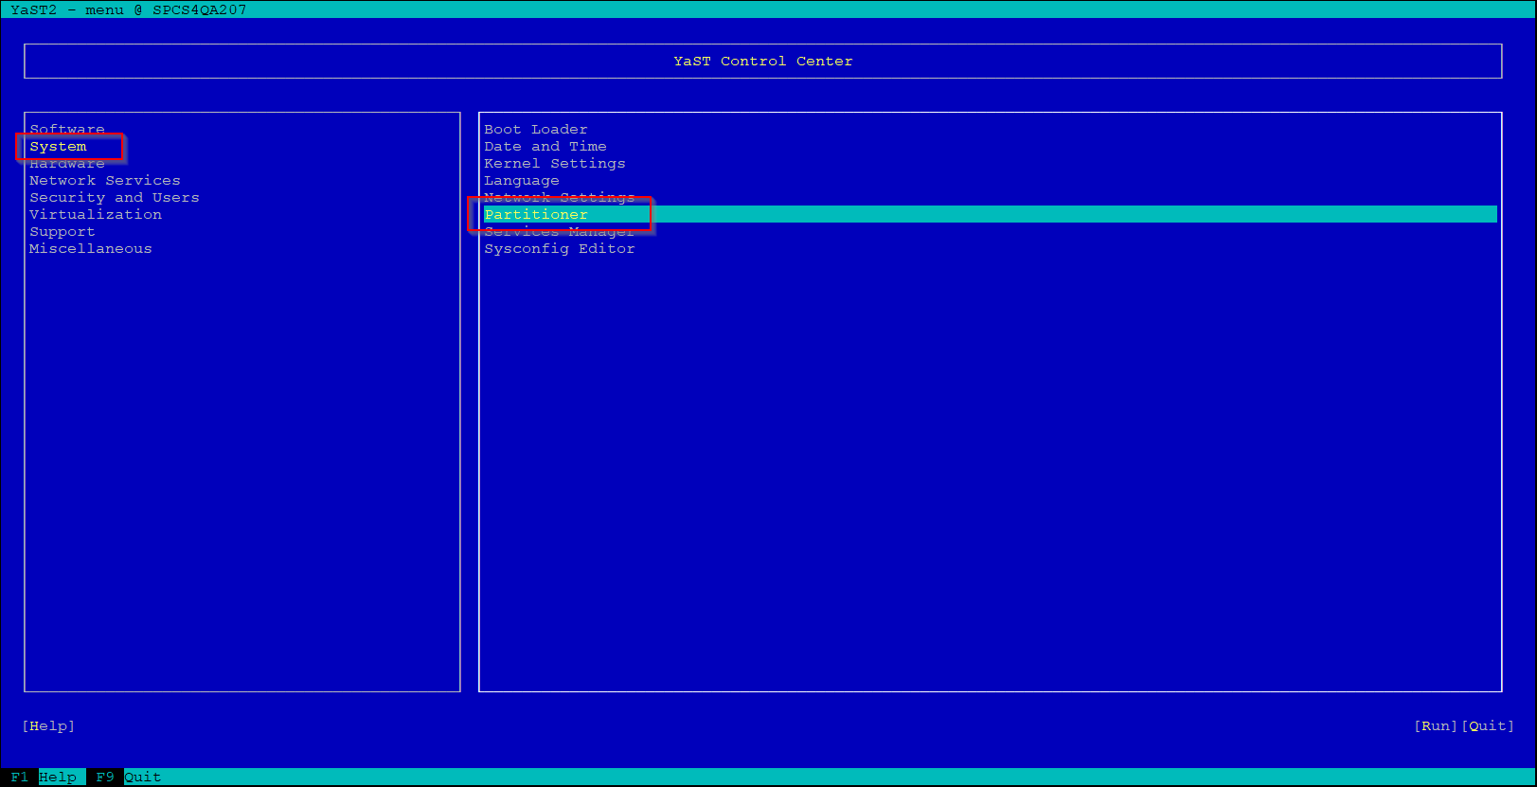Click the [Help] button
Screen dimensions: 1537x787
48,726
